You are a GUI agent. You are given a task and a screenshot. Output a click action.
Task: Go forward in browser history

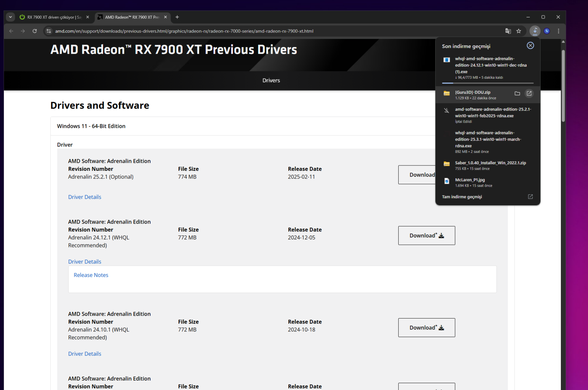(23, 31)
